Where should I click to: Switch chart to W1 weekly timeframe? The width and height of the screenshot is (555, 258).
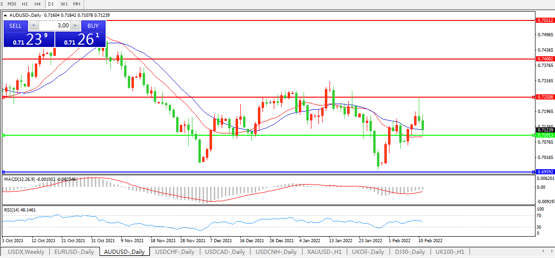click(64, 4)
